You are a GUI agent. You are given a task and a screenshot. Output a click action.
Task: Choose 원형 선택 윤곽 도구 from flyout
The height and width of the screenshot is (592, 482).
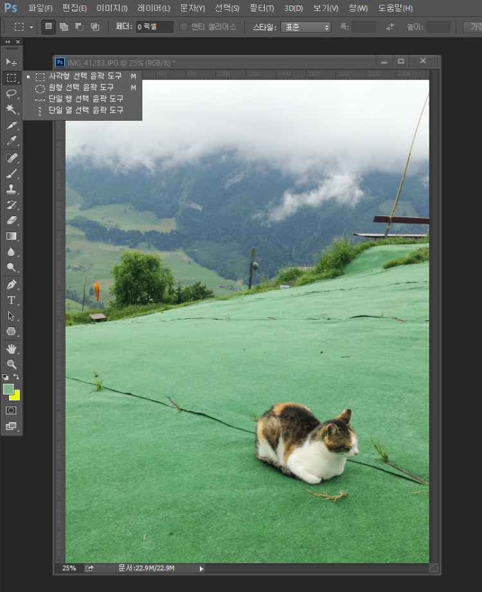point(81,87)
